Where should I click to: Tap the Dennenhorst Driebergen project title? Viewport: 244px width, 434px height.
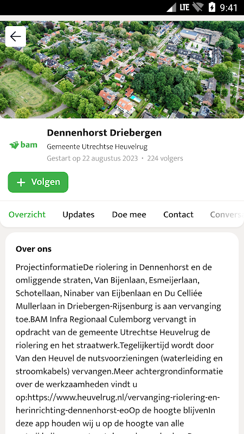click(x=104, y=133)
